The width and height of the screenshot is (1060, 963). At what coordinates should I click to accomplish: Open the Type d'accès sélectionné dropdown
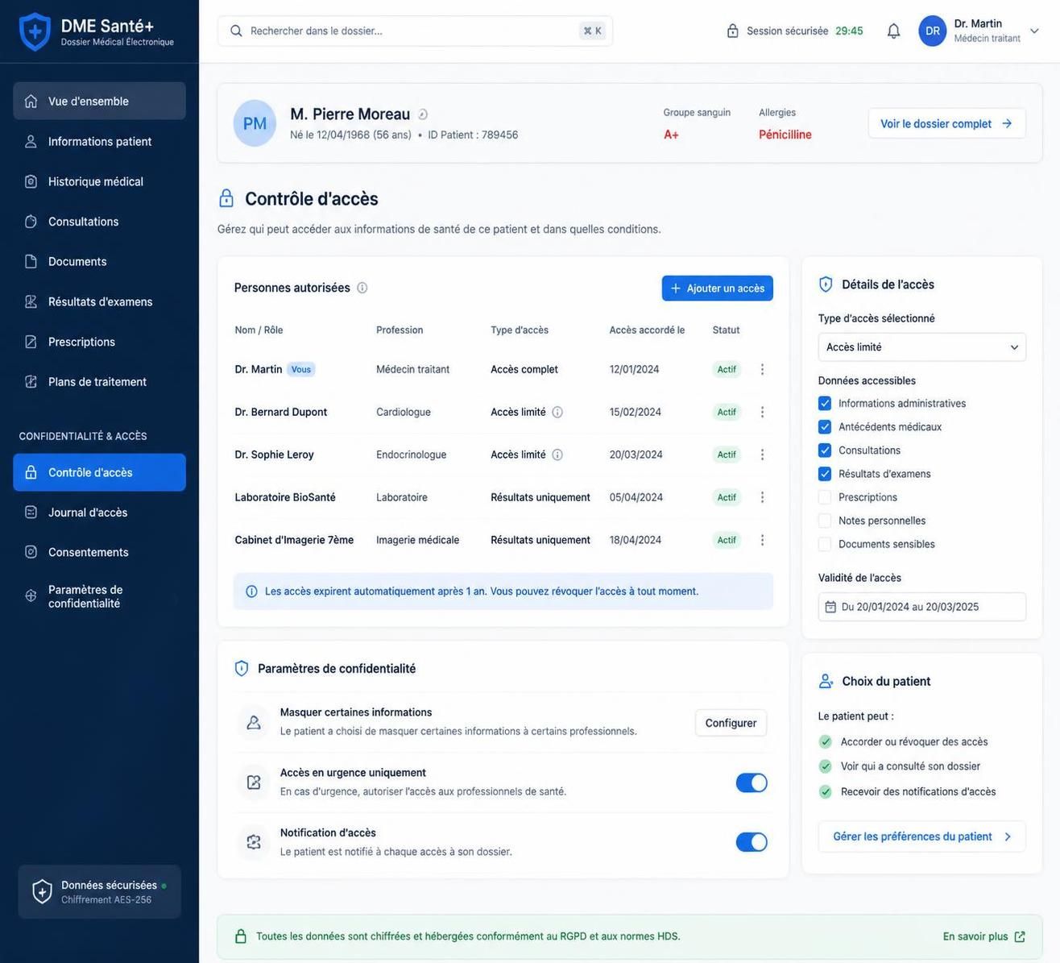point(922,347)
